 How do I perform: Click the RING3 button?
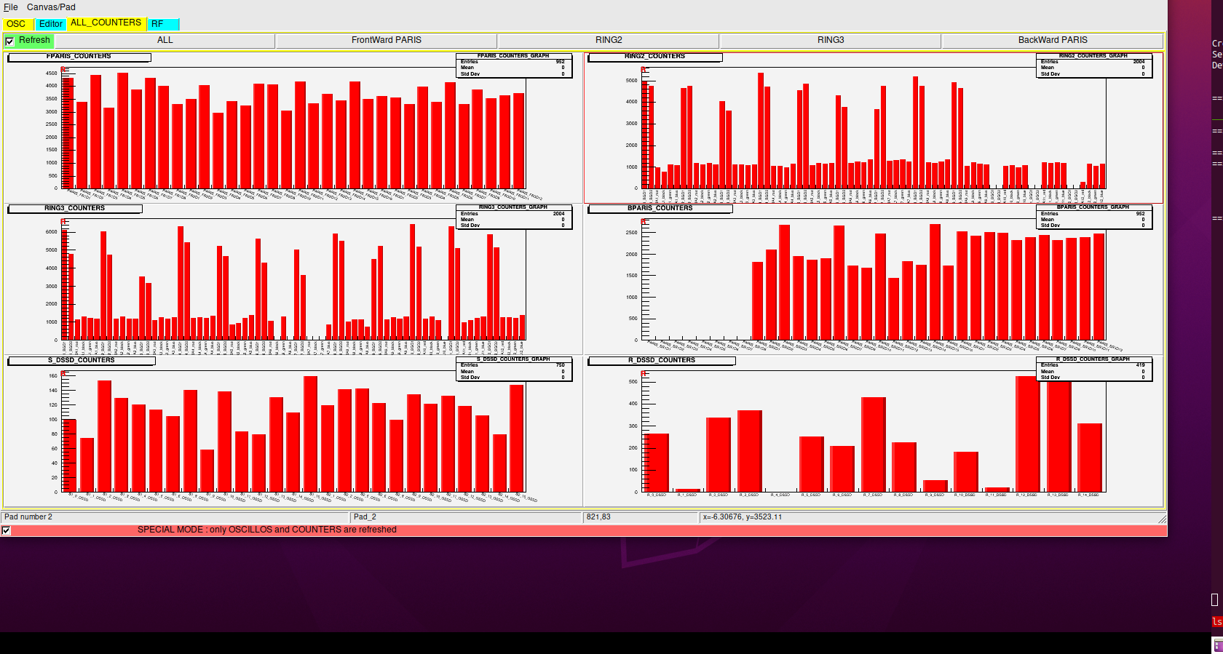(830, 41)
